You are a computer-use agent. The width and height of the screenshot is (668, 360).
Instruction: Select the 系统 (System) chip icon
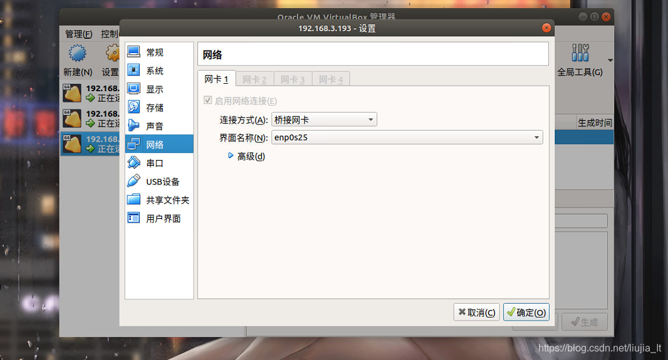(x=134, y=70)
